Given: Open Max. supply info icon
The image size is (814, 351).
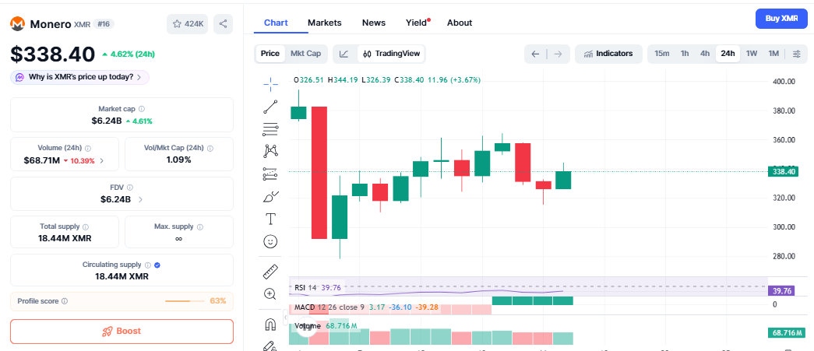Looking at the screenshot, I should click(x=200, y=226).
